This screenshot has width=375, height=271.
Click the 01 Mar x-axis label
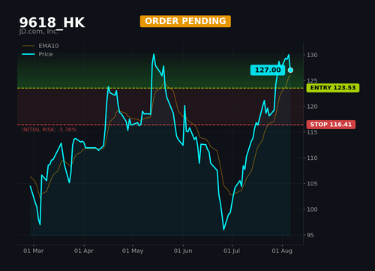[x=34, y=251]
